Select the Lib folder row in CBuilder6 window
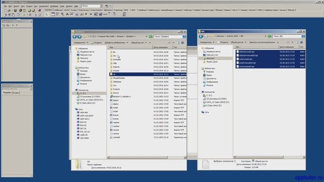The height and width of the screenshot is (182, 324). point(148,74)
